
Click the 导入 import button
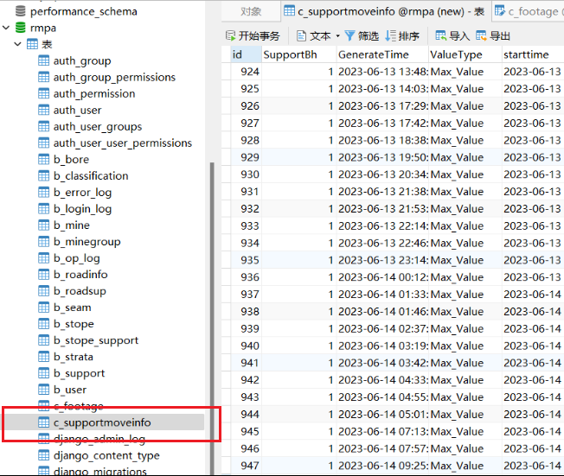tap(452, 36)
